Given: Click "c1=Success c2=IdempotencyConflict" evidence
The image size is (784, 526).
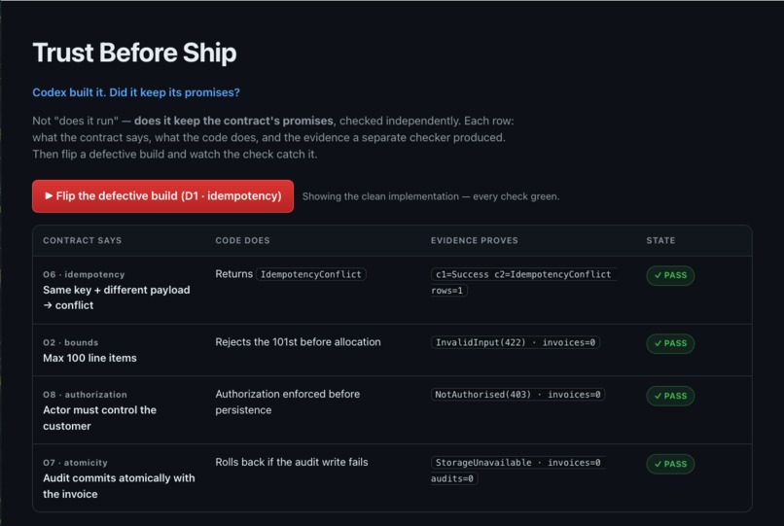Looking at the screenshot, I should pyautogui.click(x=523, y=274).
